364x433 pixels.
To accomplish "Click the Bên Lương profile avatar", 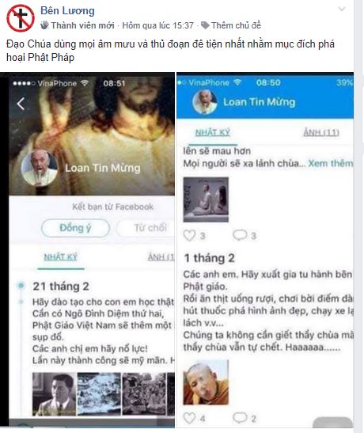I will click(x=21, y=18).
